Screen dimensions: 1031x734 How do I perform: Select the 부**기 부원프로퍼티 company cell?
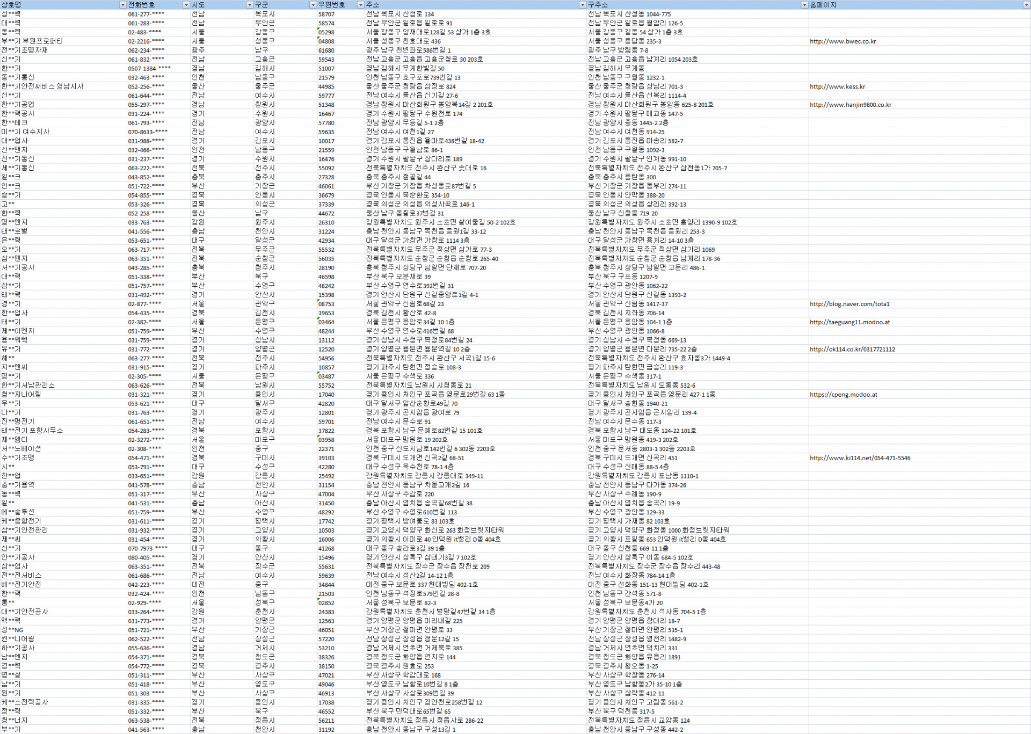[x=32, y=41]
